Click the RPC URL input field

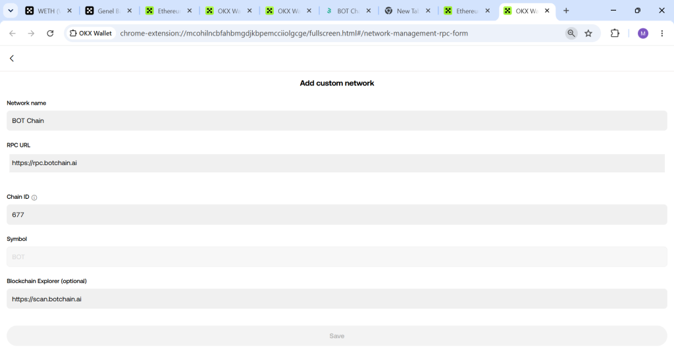pyautogui.click(x=336, y=163)
